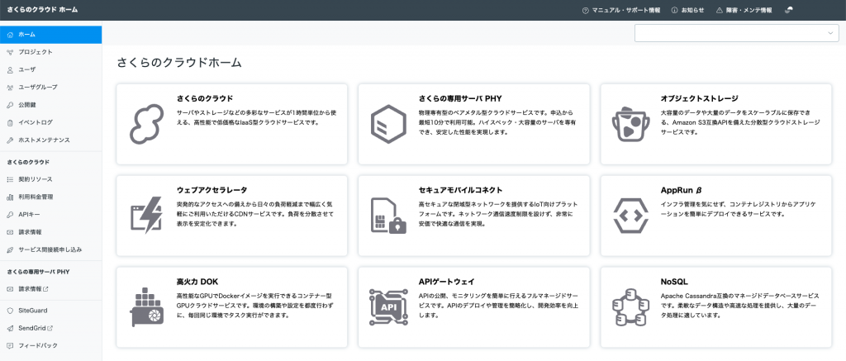The width and height of the screenshot is (846, 361).
Task: Click the home icon in sidebar
Action: coord(10,35)
